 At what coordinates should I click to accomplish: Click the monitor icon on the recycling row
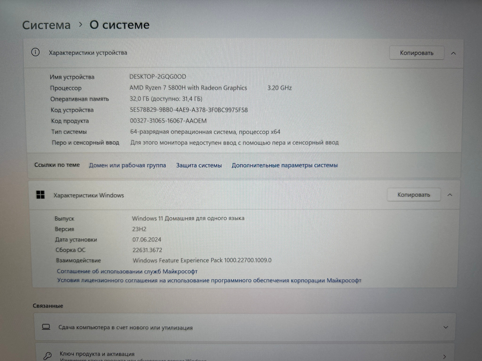pyautogui.click(x=46, y=326)
